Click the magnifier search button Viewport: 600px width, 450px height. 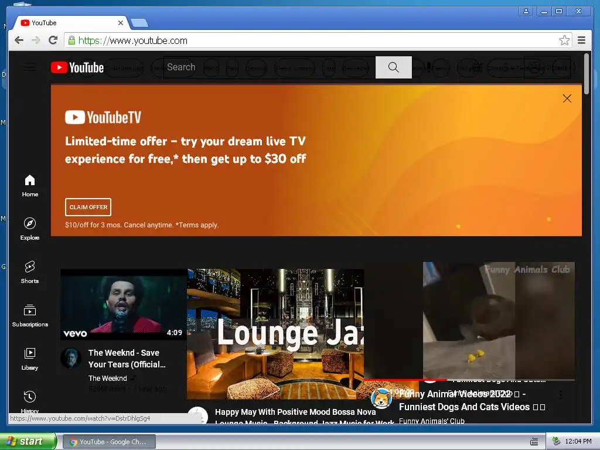point(393,67)
